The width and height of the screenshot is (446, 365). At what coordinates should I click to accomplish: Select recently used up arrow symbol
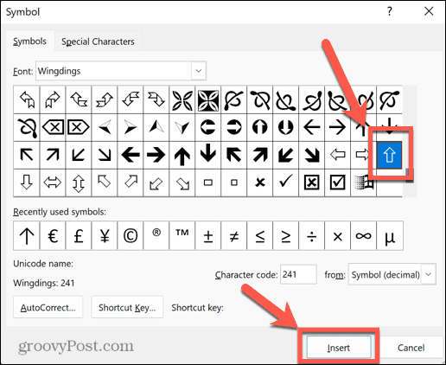(x=27, y=236)
